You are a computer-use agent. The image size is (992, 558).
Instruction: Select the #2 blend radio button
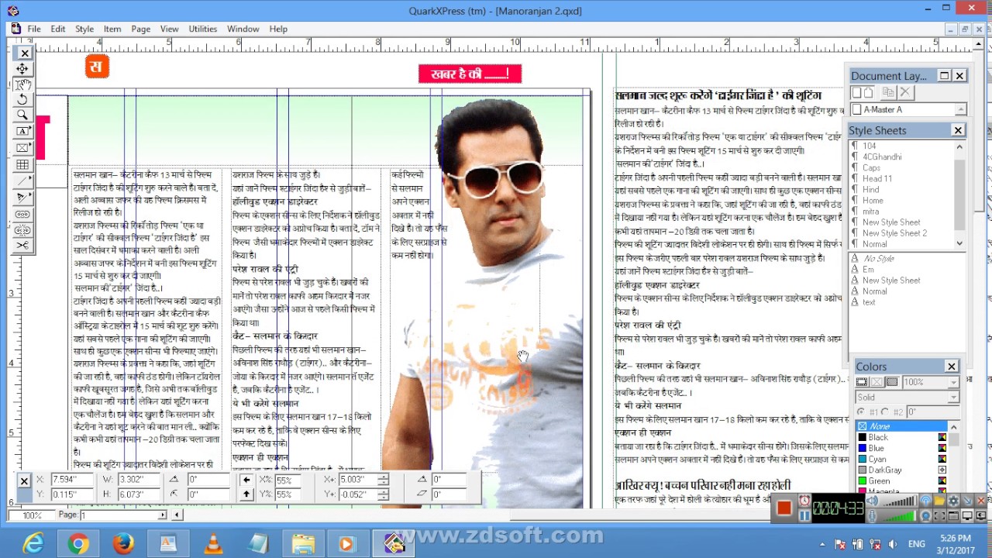click(885, 412)
